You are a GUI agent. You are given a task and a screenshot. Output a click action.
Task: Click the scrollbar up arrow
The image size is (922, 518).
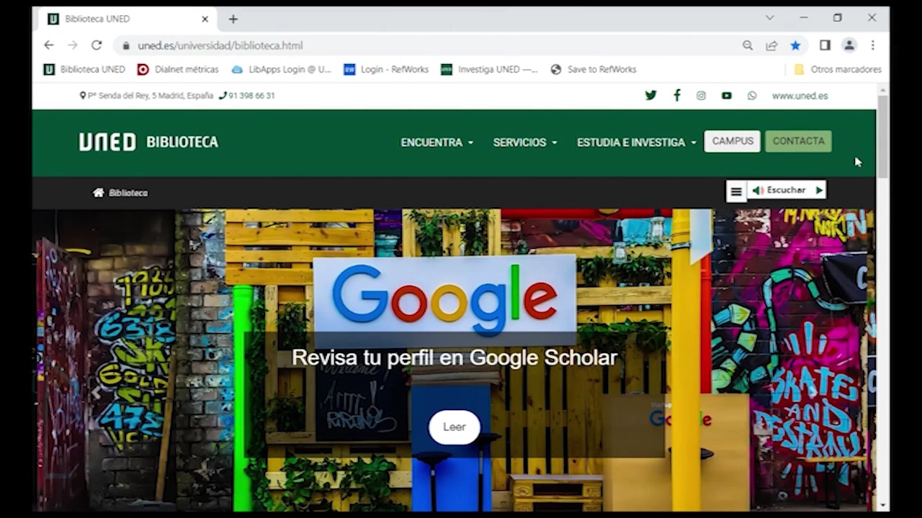(x=882, y=89)
